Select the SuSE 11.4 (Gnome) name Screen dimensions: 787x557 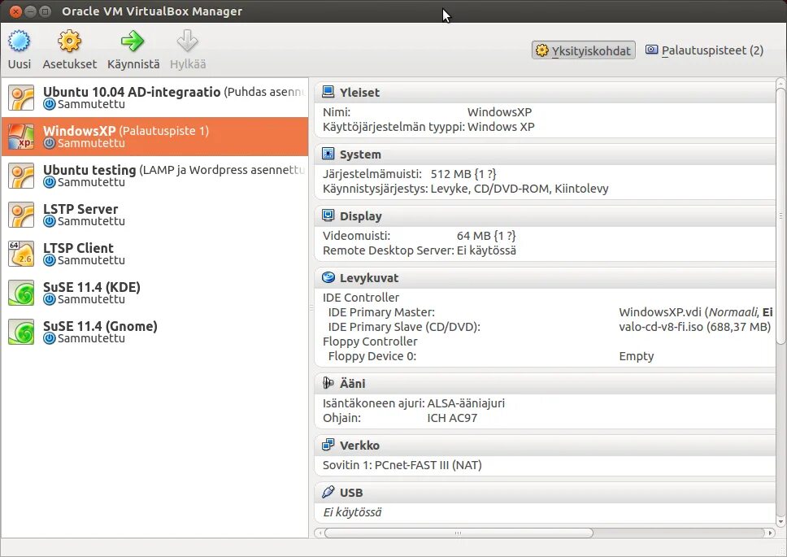coord(100,326)
